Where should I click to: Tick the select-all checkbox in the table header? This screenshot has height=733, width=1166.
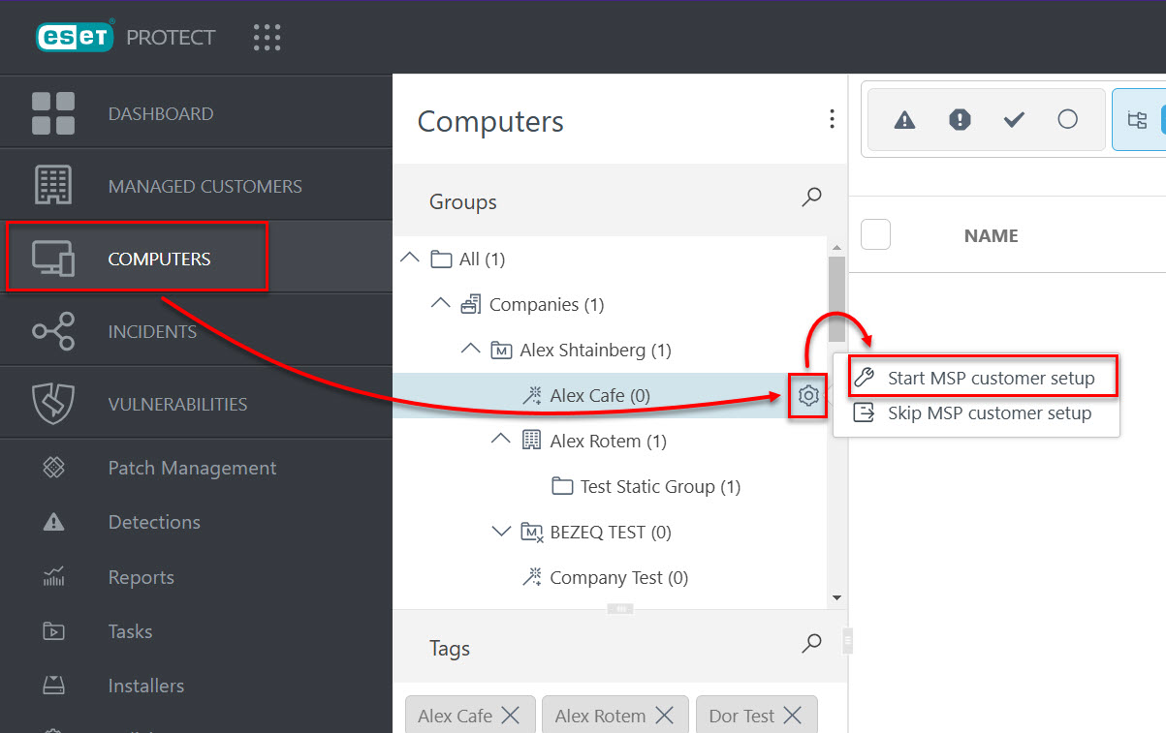[x=875, y=234]
